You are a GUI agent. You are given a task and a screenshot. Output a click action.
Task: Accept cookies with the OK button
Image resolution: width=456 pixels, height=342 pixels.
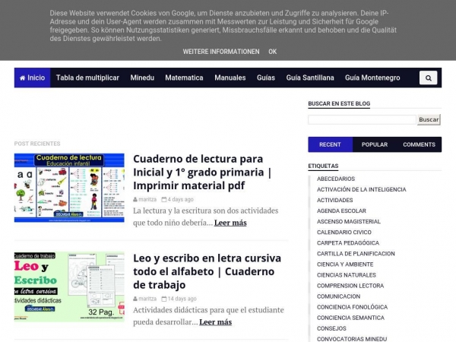click(272, 52)
